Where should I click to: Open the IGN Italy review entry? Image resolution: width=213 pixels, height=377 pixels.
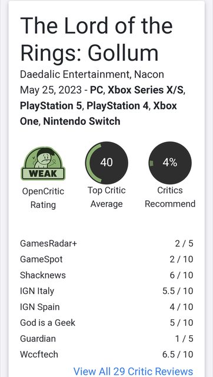tap(106, 291)
